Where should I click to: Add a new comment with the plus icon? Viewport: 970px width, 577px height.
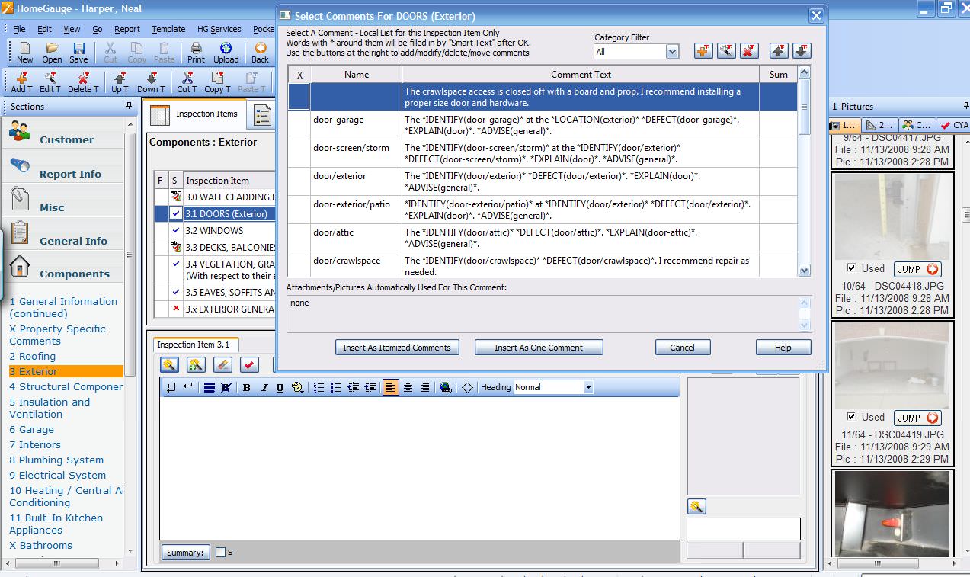point(703,50)
